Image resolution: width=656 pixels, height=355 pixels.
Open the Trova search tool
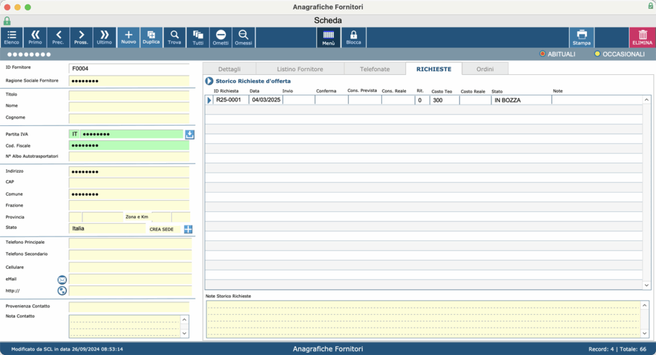click(x=174, y=38)
